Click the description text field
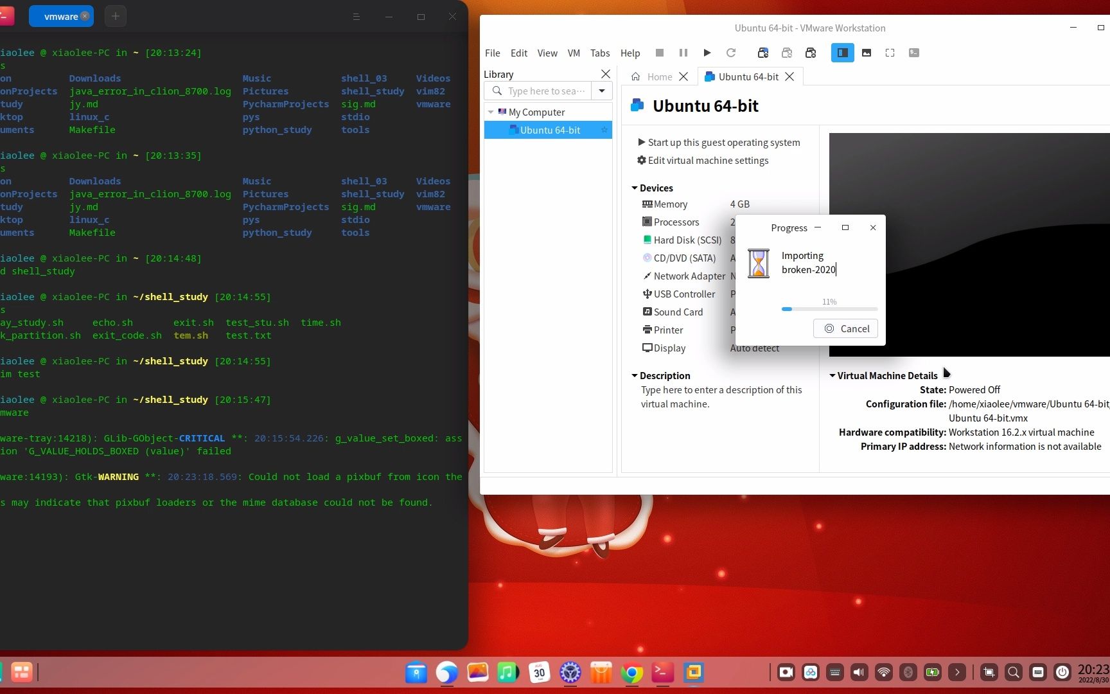Viewport: 1110px width, 694px height. point(721,396)
